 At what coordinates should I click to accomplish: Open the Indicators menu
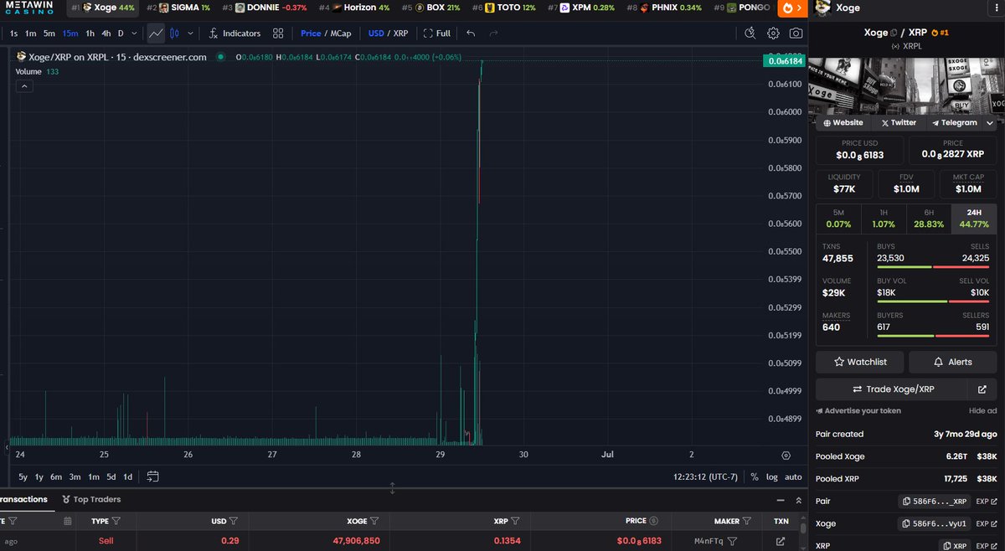[234, 33]
